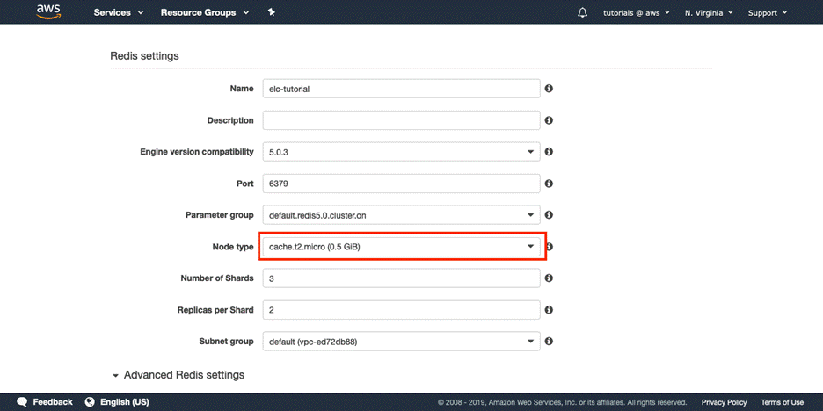
Task: Click the Feedback button in footer
Action: (x=45, y=402)
